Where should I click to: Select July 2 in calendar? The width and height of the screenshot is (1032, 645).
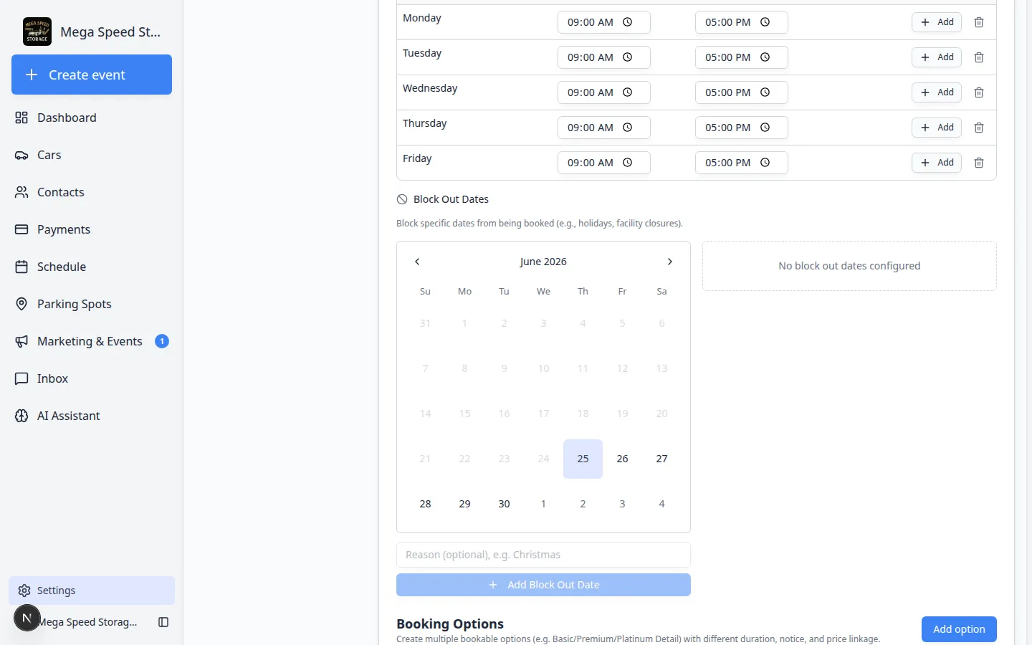pyautogui.click(x=583, y=504)
